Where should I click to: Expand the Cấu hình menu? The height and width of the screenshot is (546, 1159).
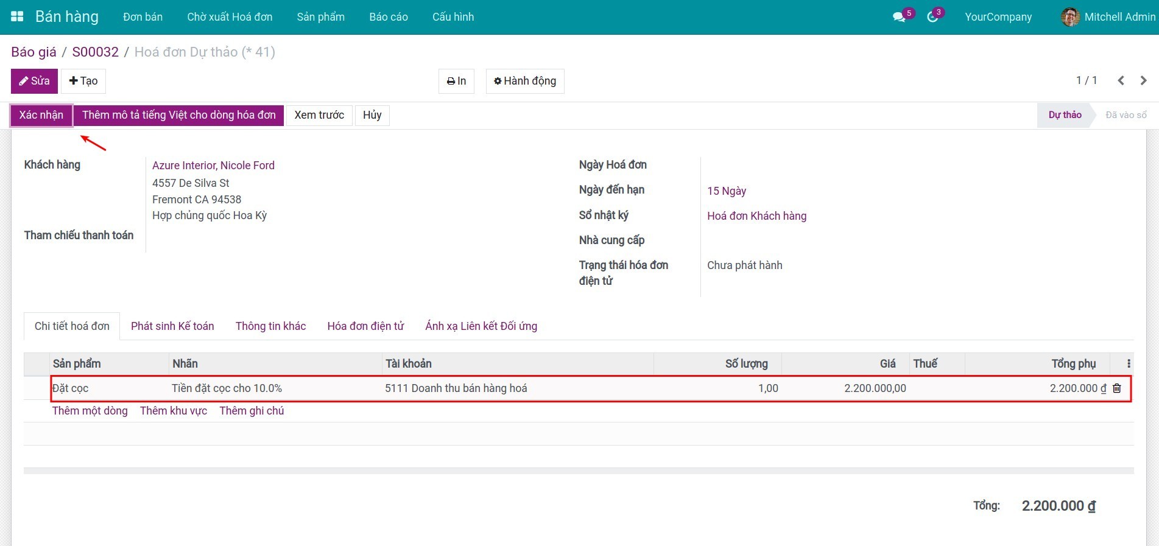coord(453,17)
